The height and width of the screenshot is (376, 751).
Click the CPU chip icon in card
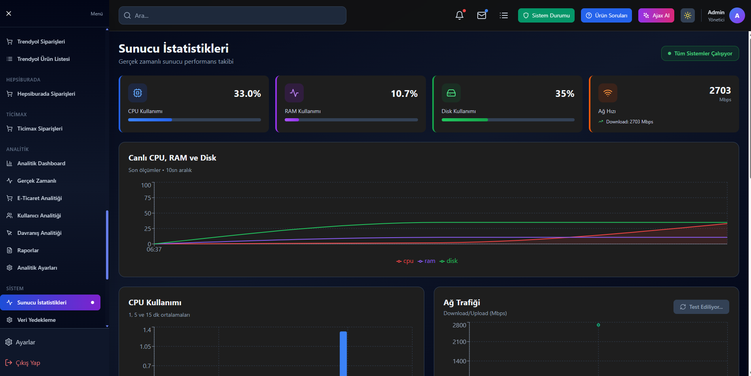click(137, 93)
